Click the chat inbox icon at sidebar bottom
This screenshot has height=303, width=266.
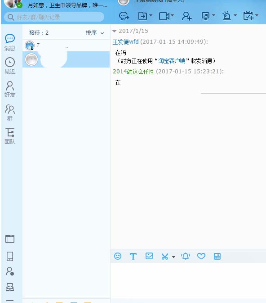pyautogui.click(x=10, y=287)
